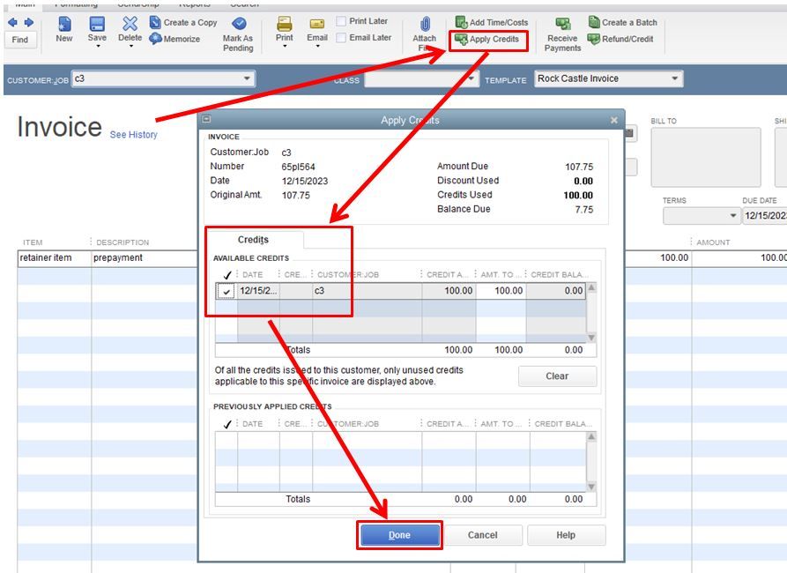
Task: Print the invoice with printer icon
Action: point(284,24)
